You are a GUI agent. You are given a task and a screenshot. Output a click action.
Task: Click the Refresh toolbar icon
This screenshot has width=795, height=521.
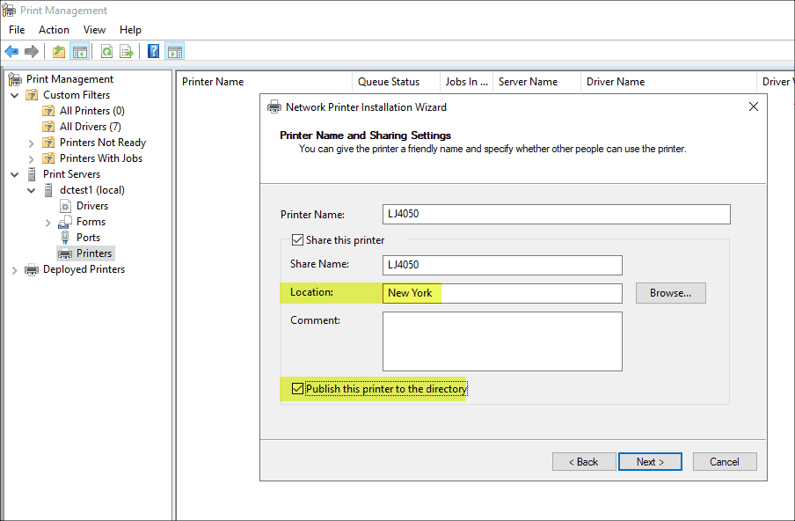coord(106,51)
